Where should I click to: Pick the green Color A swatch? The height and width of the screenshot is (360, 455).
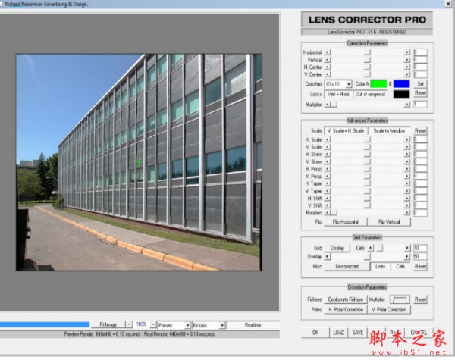tap(378, 84)
